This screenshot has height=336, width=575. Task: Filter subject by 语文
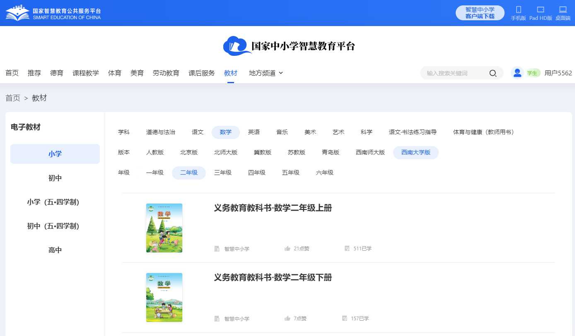[198, 132]
